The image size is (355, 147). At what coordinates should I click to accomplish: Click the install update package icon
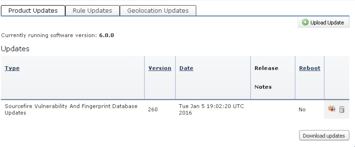332,109
